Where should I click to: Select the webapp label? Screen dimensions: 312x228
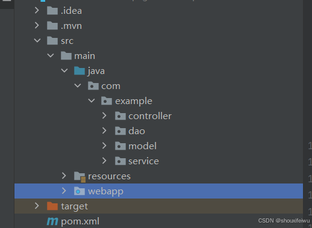pyautogui.click(x=105, y=192)
